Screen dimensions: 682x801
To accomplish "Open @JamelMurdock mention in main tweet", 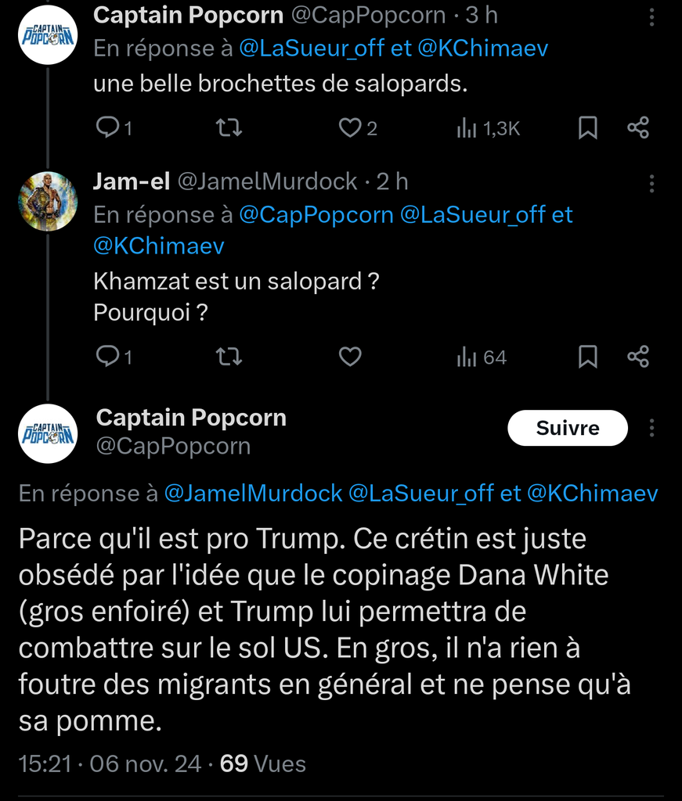I will pyautogui.click(x=253, y=493).
